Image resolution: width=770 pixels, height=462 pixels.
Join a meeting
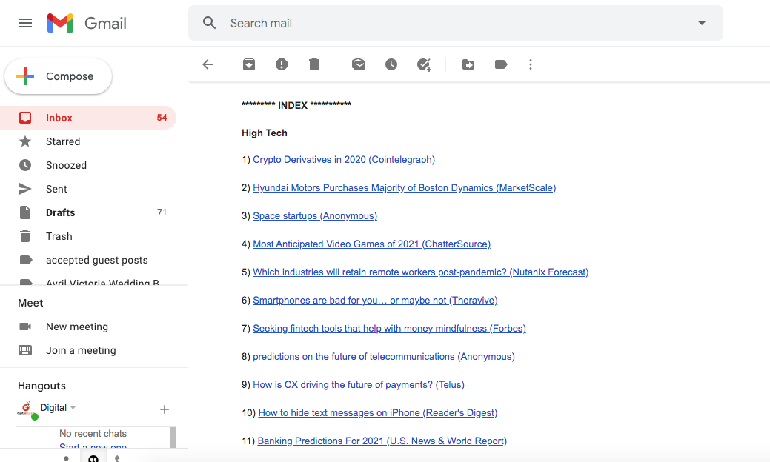coord(81,350)
